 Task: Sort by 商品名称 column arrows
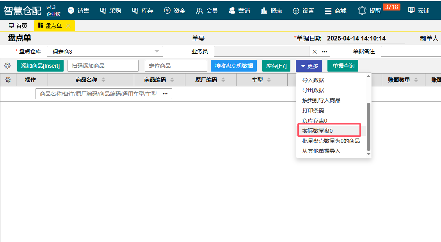[x=103, y=80]
